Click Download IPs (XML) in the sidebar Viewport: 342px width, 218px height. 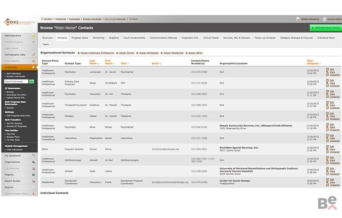point(16,95)
